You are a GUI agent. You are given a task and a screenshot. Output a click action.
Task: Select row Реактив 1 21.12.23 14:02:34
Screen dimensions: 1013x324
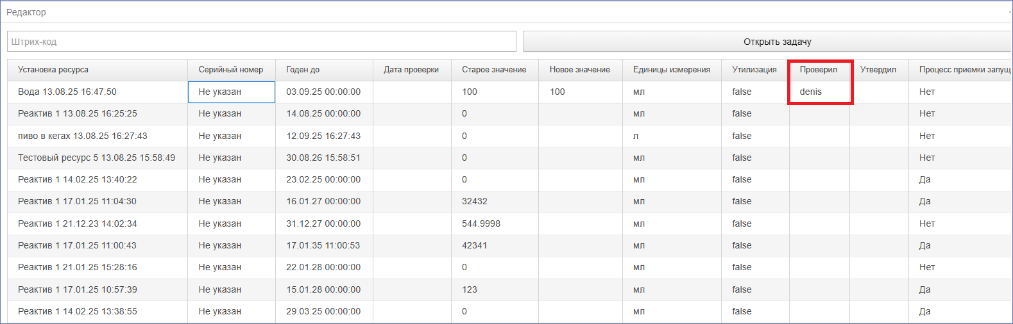[x=509, y=223]
